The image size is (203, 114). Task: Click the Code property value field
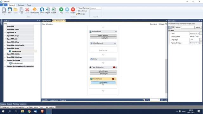[194, 34]
